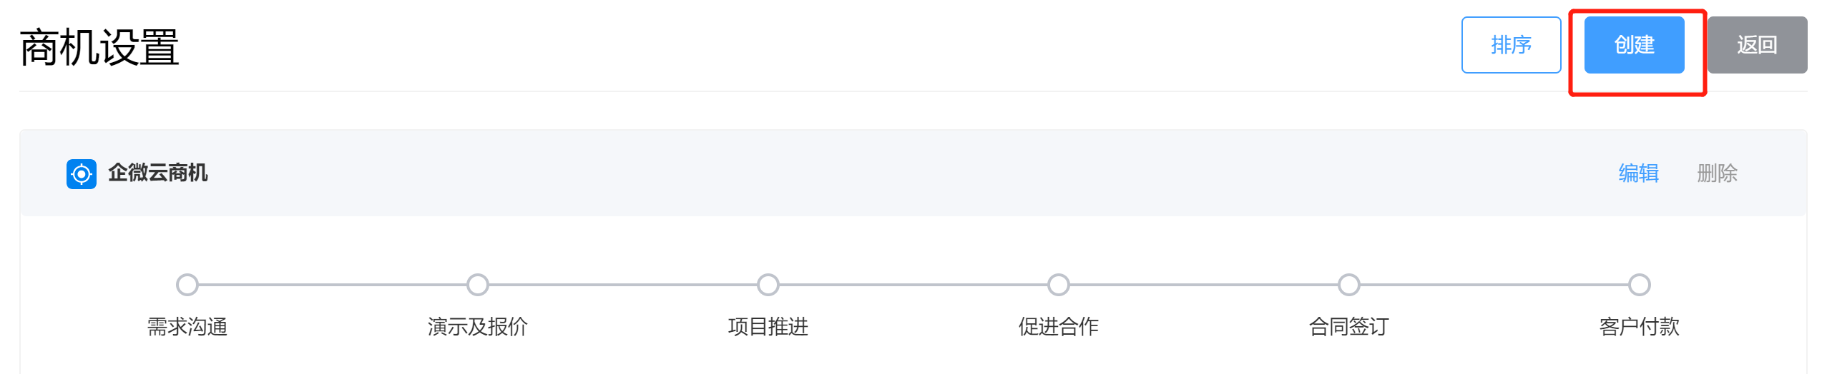Click the 演示及报价 stage label
Viewport: 1822px width, 374px height.
click(x=478, y=327)
